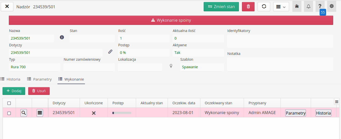Switch to the Parametry tab
The image size is (341, 139).
coord(39,79)
